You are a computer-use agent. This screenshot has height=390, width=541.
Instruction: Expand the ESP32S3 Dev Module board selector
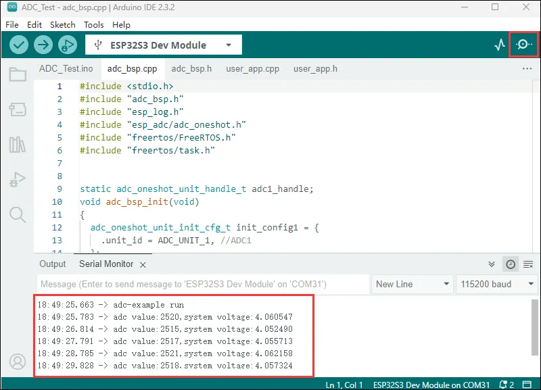click(163, 45)
